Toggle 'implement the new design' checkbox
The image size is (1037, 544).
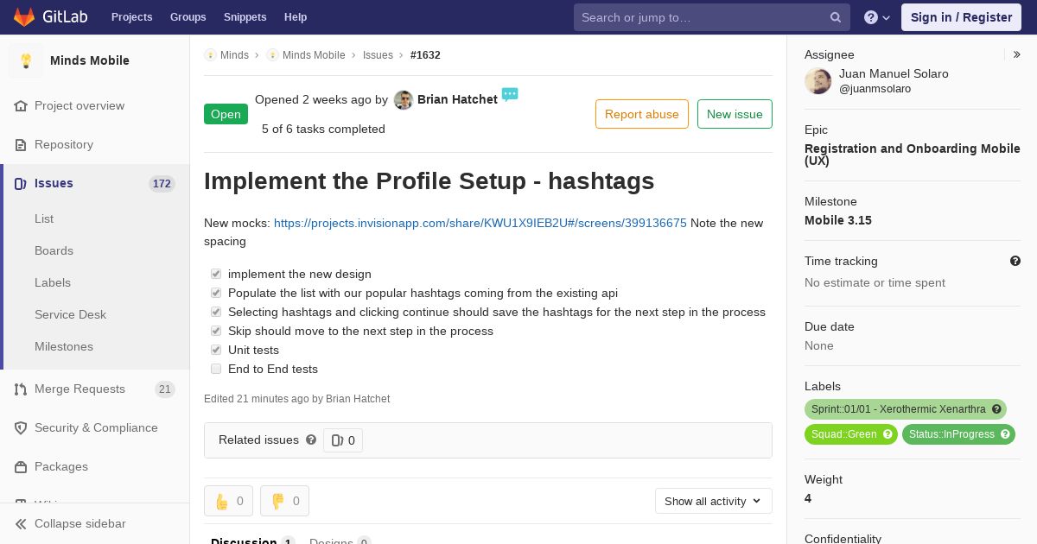click(216, 274)
